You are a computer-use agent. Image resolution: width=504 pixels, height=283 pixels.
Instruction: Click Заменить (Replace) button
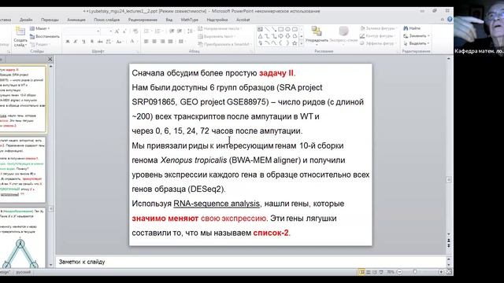point(417,35)
